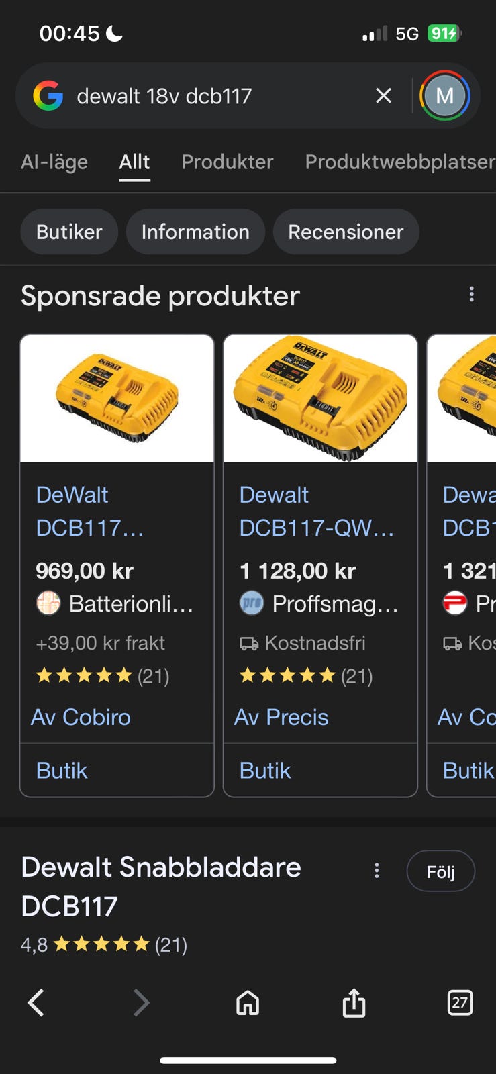Open Sponsrade produkter three-dot menu
Image resolution: width=496 pixels, height=1074 pixels.
tap(472, 294)
